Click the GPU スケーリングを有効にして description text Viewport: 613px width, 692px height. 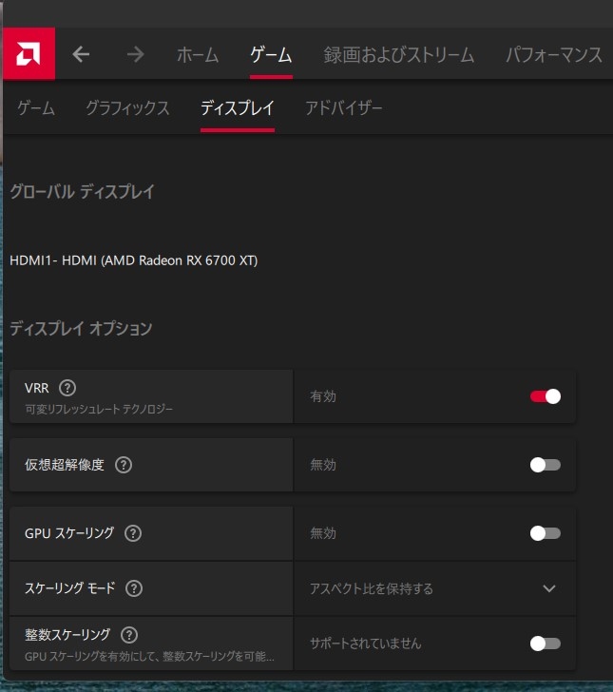[149, 656]
